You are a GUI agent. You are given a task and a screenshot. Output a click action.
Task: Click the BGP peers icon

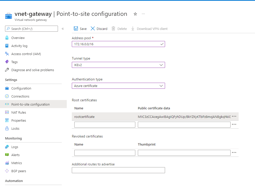(7, 171)
